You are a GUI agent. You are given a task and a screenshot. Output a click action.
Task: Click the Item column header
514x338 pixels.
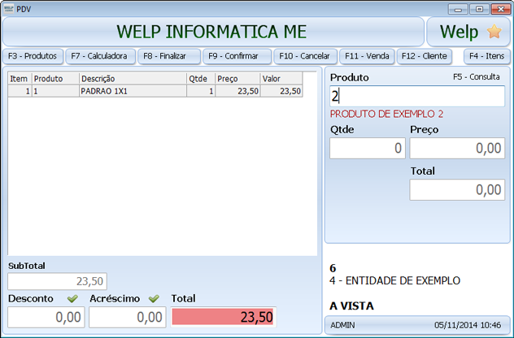(20, 79)
